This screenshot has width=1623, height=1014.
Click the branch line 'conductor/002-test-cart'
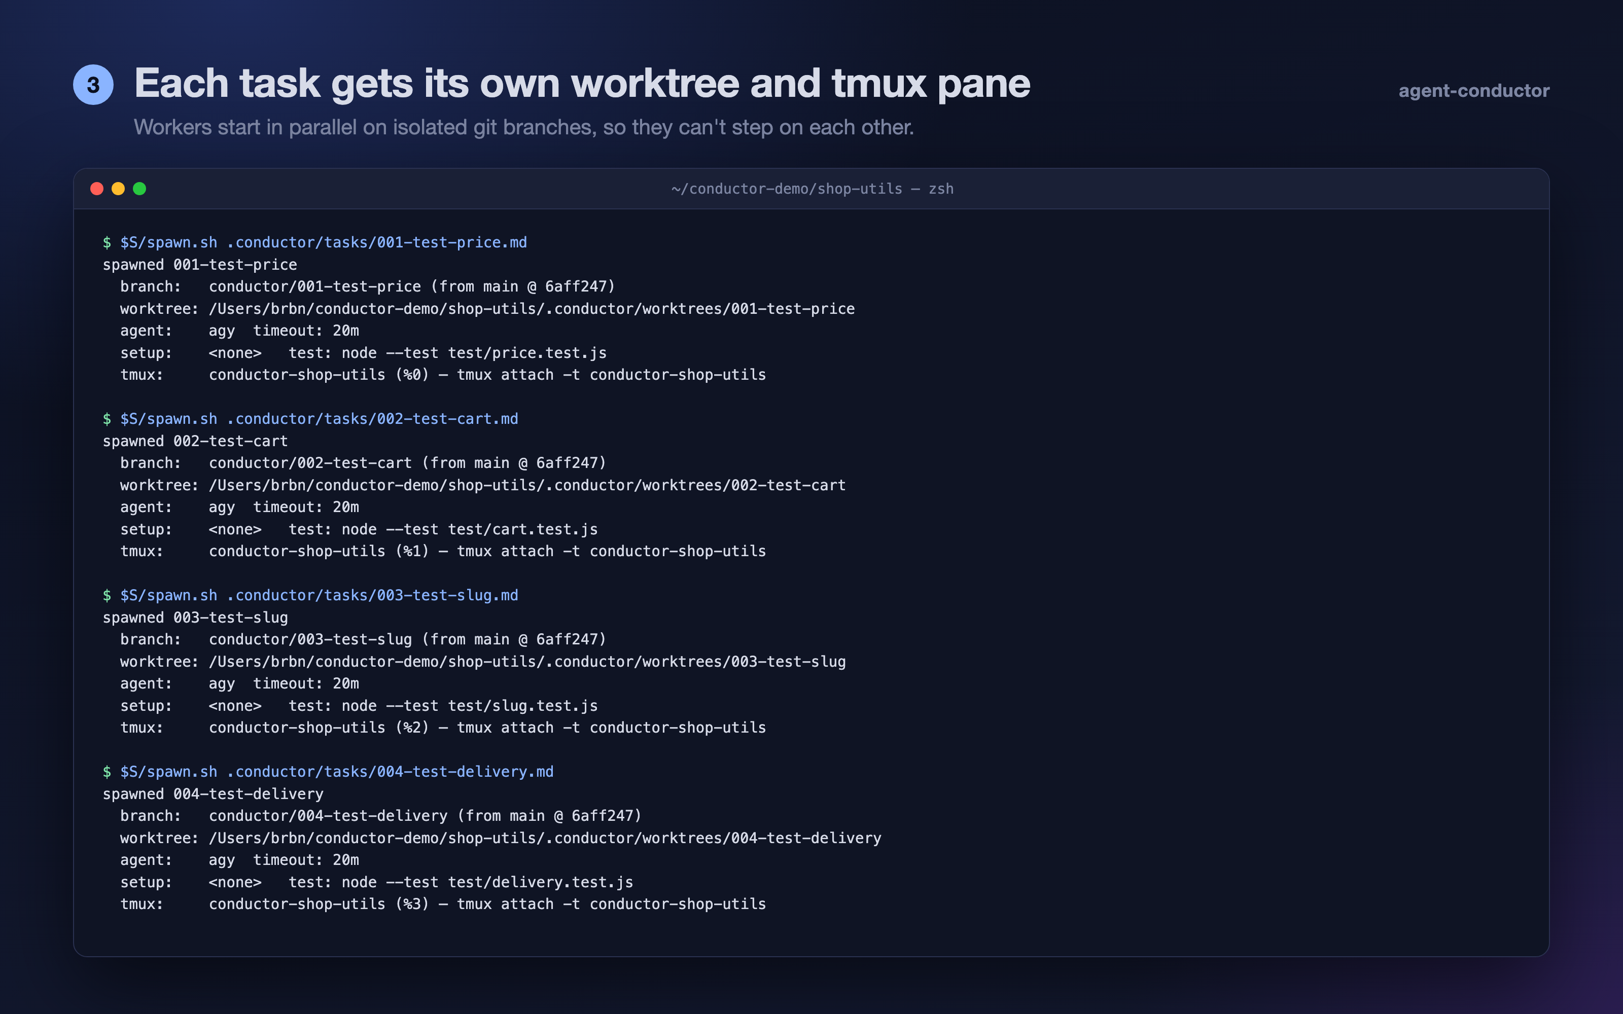(x=364, y=463)
